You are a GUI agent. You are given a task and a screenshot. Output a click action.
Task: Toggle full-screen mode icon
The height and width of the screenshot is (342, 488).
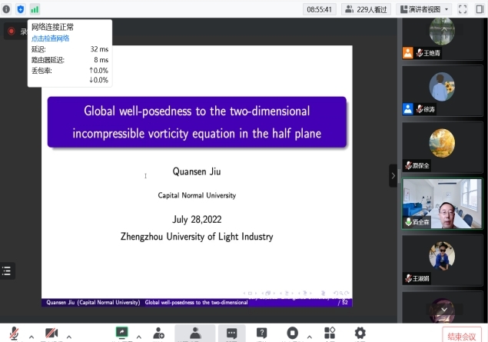click(463, 9)
